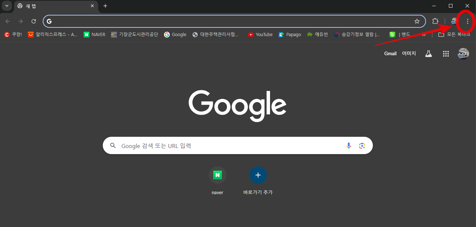Image resolution: width=476 pixels, height=227 pixels.
Task: Open the 모든 북마크 folder
Action: click(x=454, y=35)
